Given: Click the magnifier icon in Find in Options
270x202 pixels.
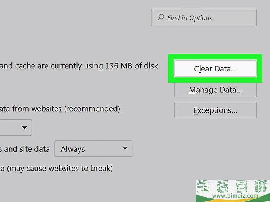Looking at the screenshot, I should pyautogui.click(x=161, y=17).
